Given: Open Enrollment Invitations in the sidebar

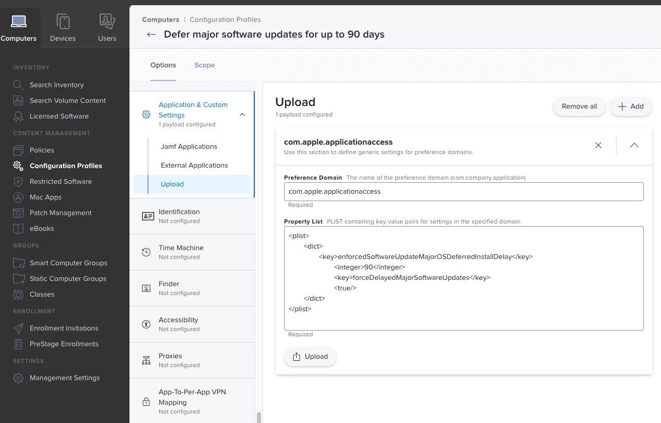Looking at the screenshot, I should pos(64,328).
